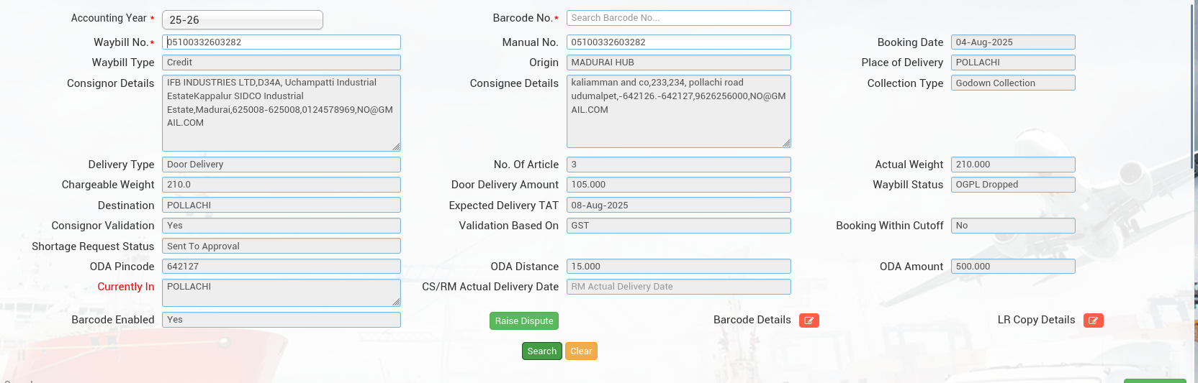Focus the Waybill No. input field
Image resolution: width=1198 pixels, height=383 pixels.
(281, 42)
